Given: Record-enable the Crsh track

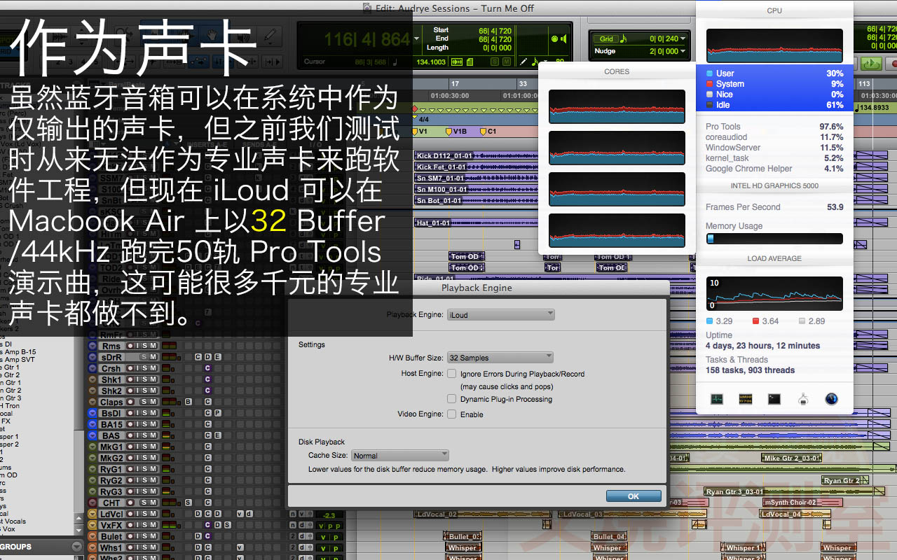Looking at the screenshot, I should tap(130, 368).
